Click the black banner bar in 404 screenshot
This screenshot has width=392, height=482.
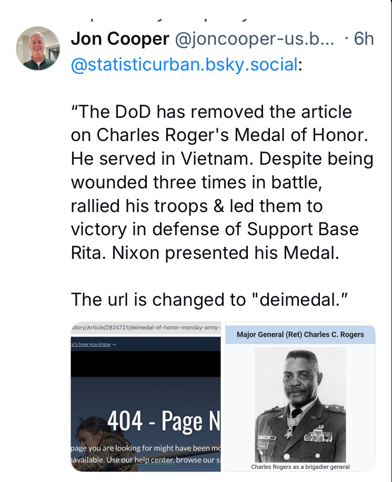click(146, 364)
